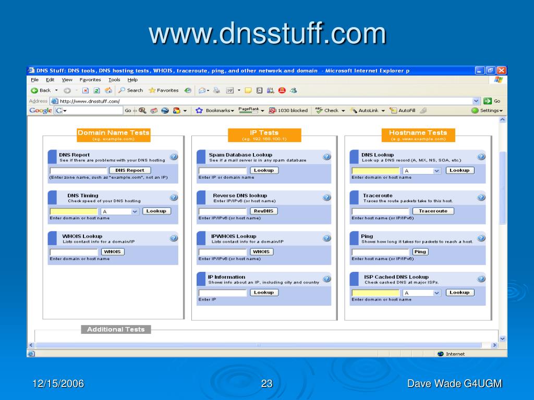Expand the DNS Lookup record type dropdown
The height and width of the screenshot is (400, 534).
click(437, 171)
